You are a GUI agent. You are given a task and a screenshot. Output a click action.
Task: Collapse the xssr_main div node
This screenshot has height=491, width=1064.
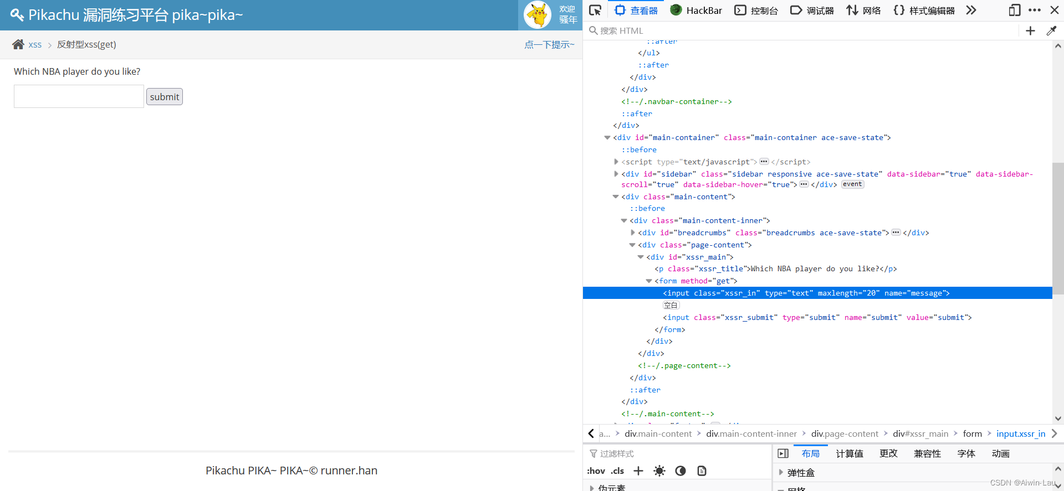pyautogui.click(x=641, y=257)
